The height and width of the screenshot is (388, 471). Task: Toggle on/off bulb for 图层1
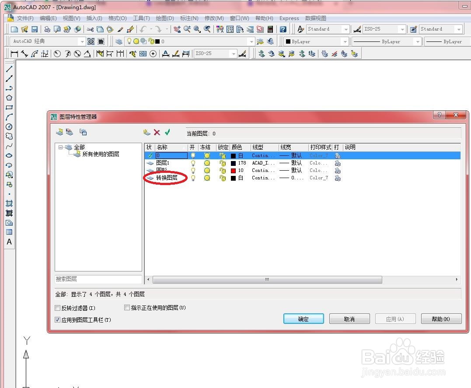[x=193, y=163]
